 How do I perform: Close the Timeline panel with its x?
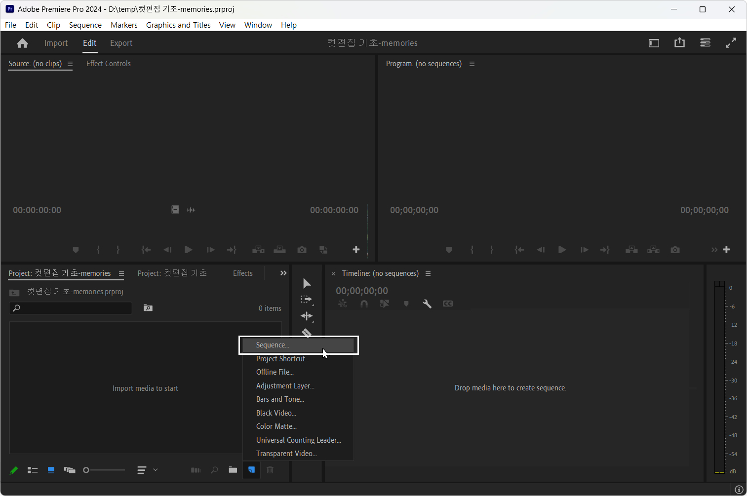(333, 273)
